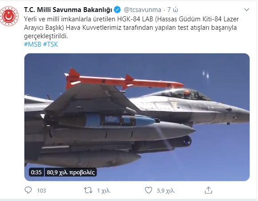Click the blue verified badge
Image resolution: width=258 pixels, height=201 pixels.
[x=117, y=10]
